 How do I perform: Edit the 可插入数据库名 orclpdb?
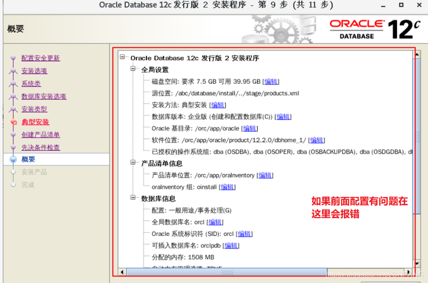(231, 246)
